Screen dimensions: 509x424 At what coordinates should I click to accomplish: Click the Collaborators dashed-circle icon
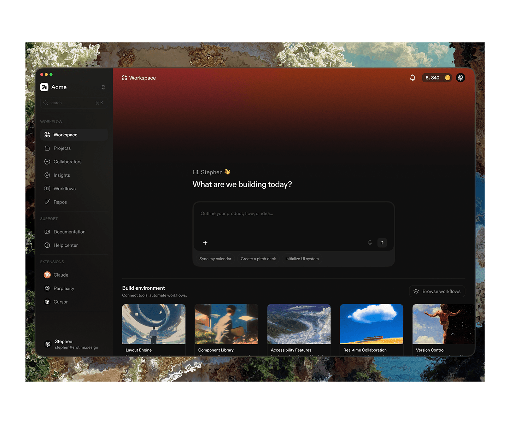47,162
